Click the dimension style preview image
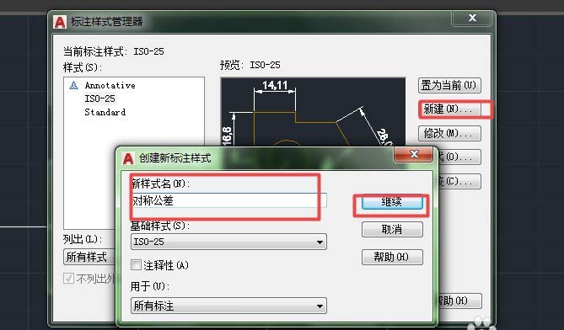The width and height of the screenshot is (564, 330). click(x=313, y=111)
